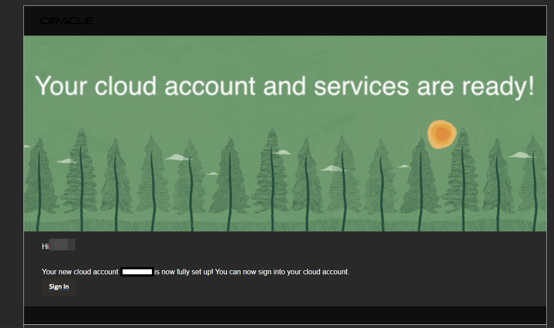Screen dimensions: 554x328
Task: Click the blacked-out cloud account name
Action: [x=137, y=272]
